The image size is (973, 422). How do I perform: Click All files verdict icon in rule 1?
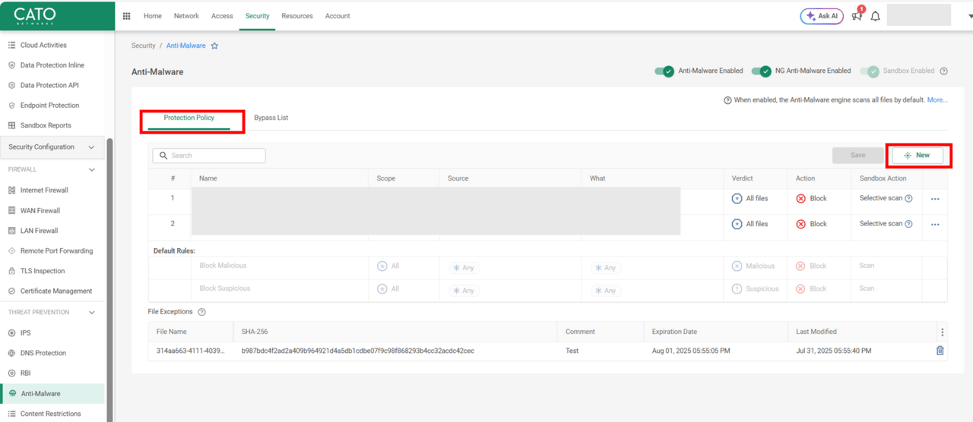coord(737,199)
